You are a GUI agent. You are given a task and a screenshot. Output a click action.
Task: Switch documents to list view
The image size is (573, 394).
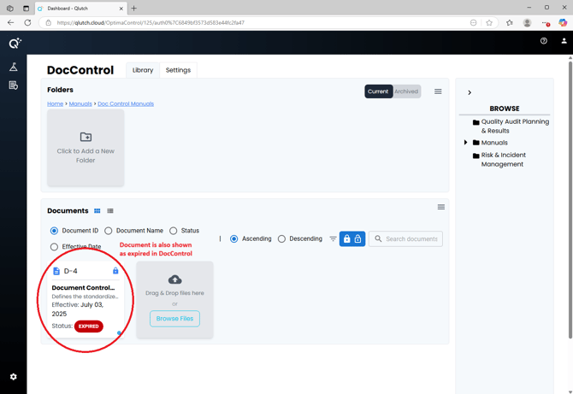[110, 211]
